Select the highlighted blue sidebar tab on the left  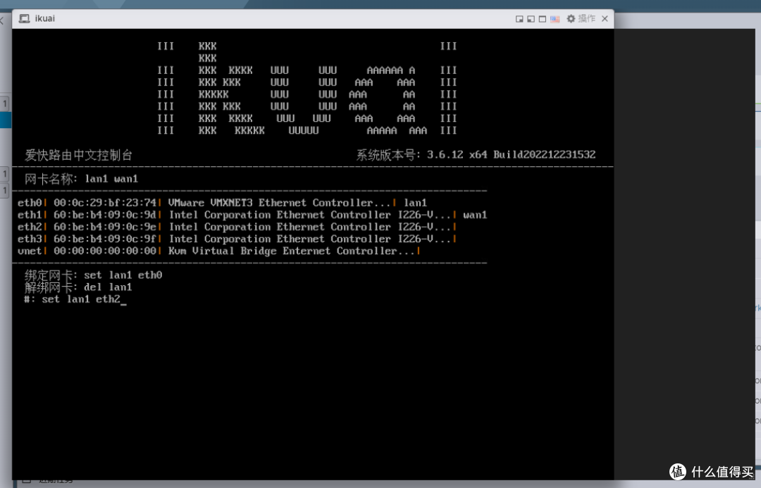[x=6, y=121]
